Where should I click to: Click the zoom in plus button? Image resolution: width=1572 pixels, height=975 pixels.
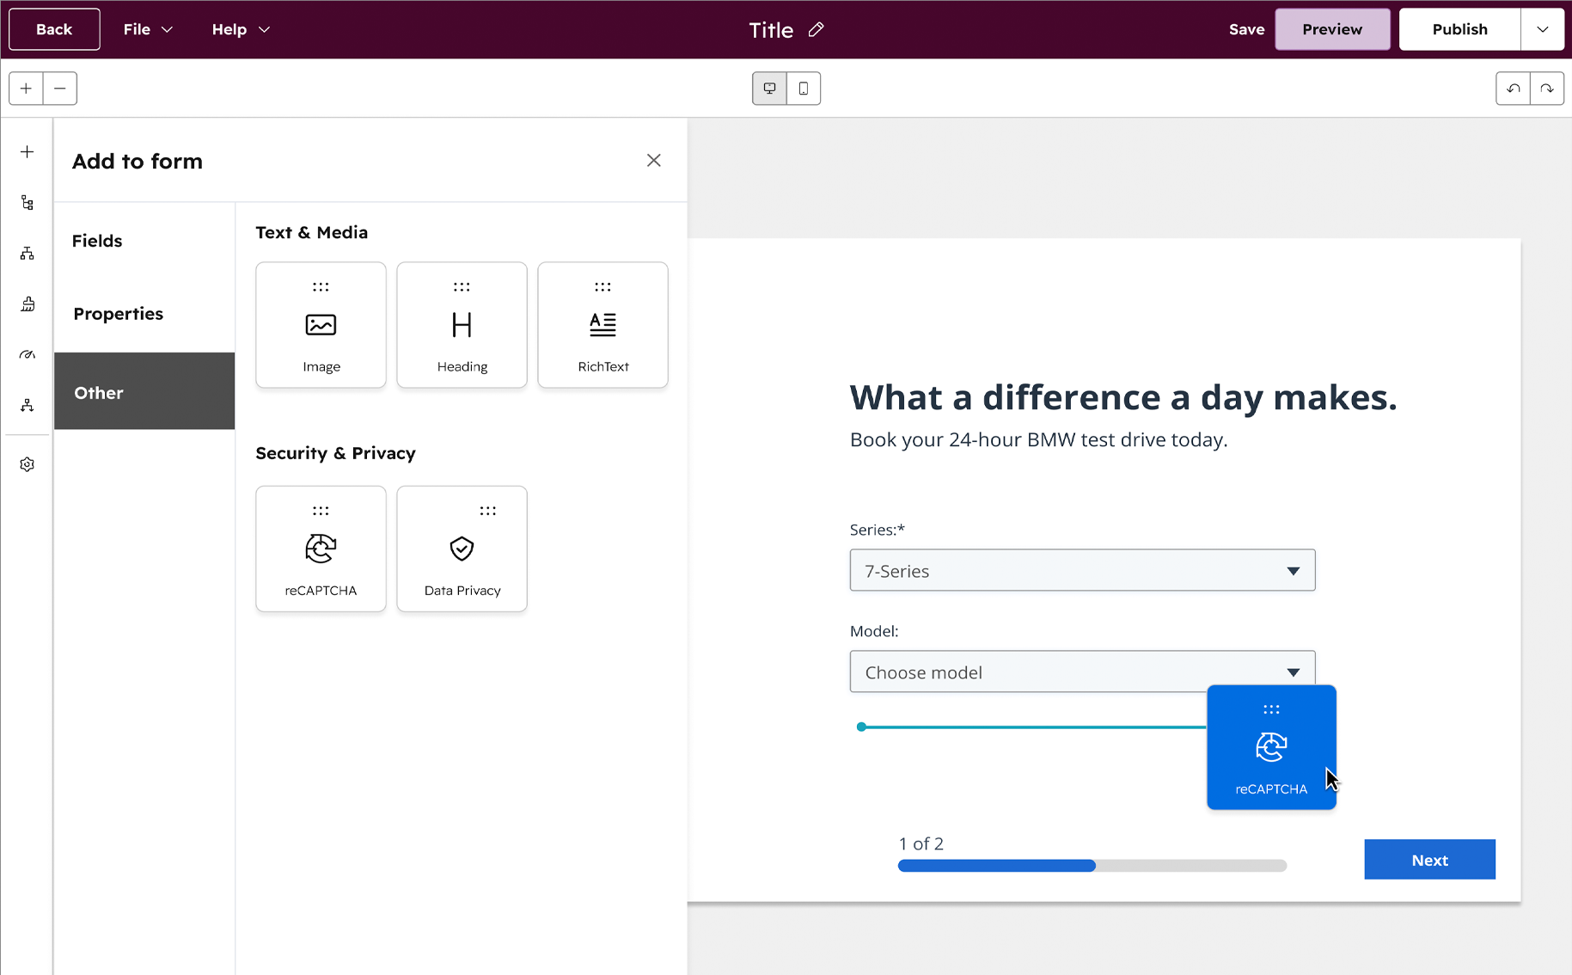tap(27, 89)
